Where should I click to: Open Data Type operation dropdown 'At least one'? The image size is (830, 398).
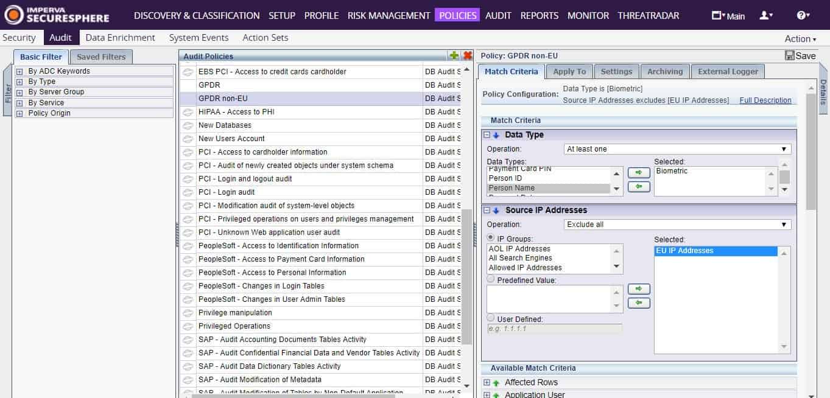[x=678, y=149]
